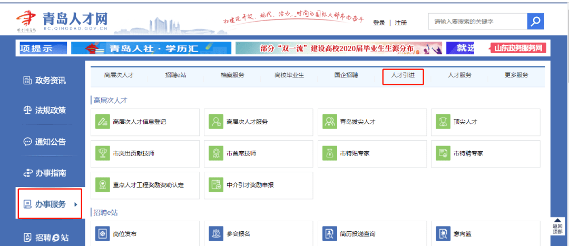Viewport: 569px width, 246px height.
Task: Click the 岗位发布 icon
Action: point(102,233)
